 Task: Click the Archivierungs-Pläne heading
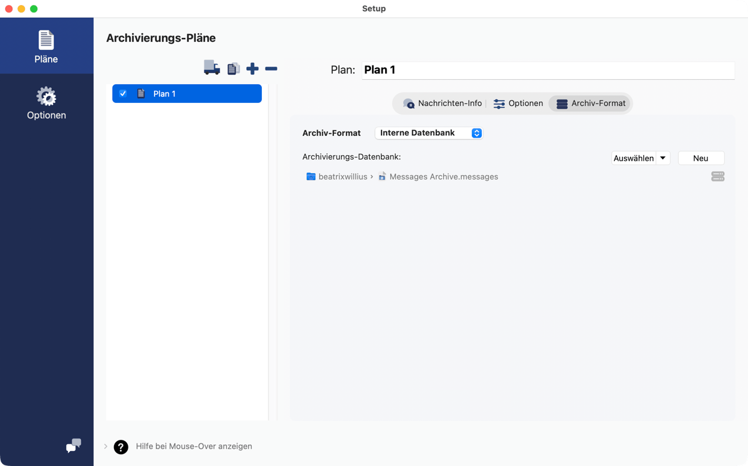161,38
